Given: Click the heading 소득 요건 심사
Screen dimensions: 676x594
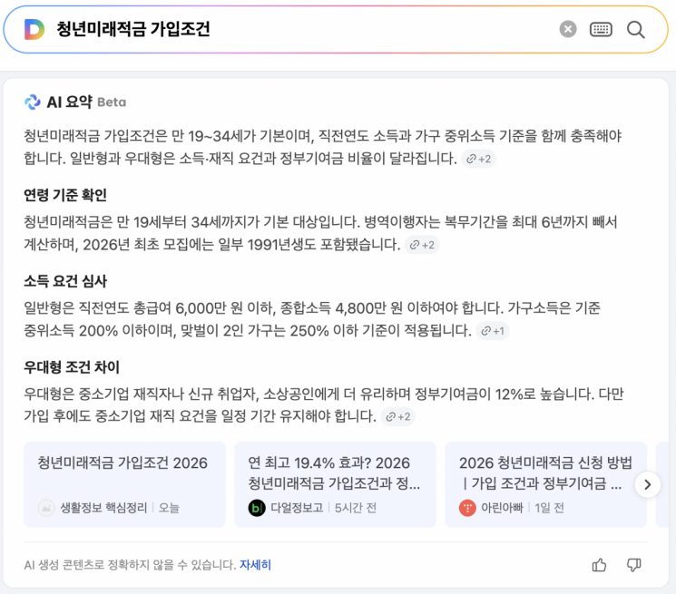Looking at the screenshot, I should pos(65,281).
